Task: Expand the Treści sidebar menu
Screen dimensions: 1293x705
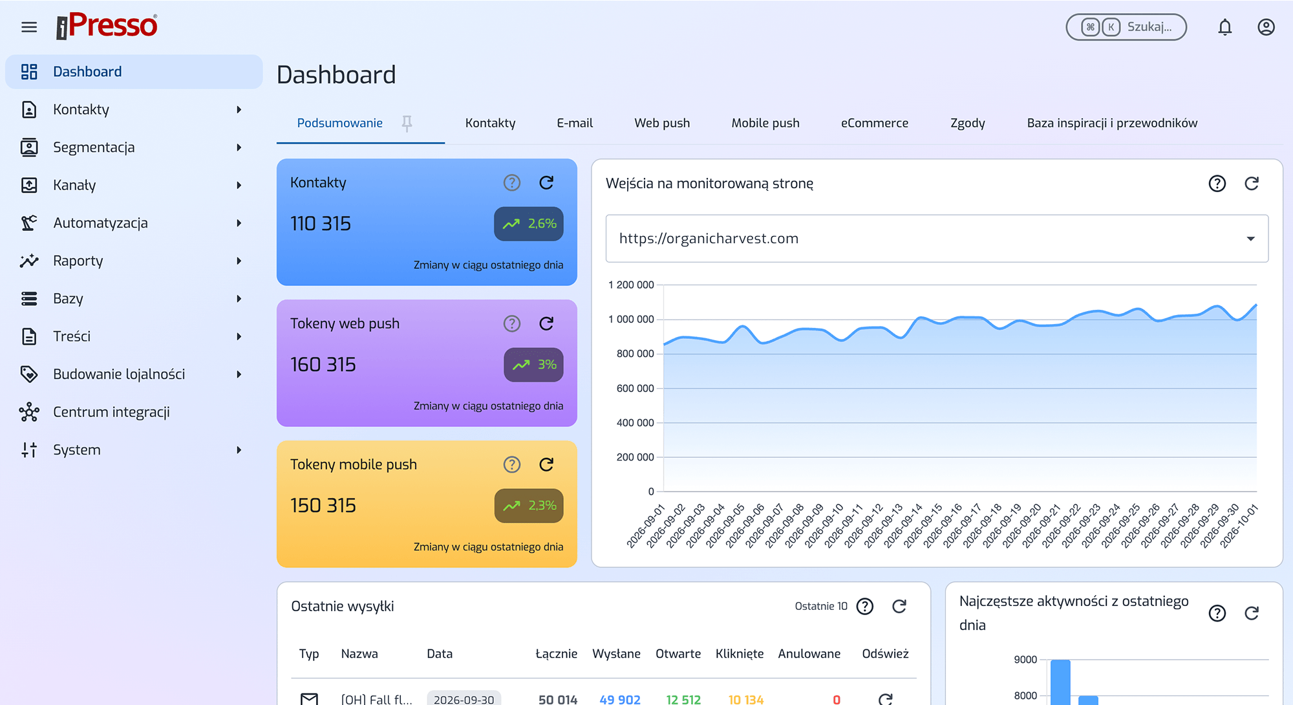Action: point(239,336)
